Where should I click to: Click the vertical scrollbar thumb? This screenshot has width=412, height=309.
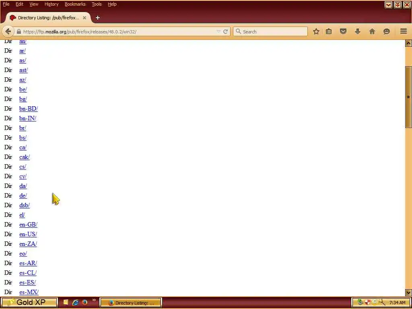coord(408,97)
